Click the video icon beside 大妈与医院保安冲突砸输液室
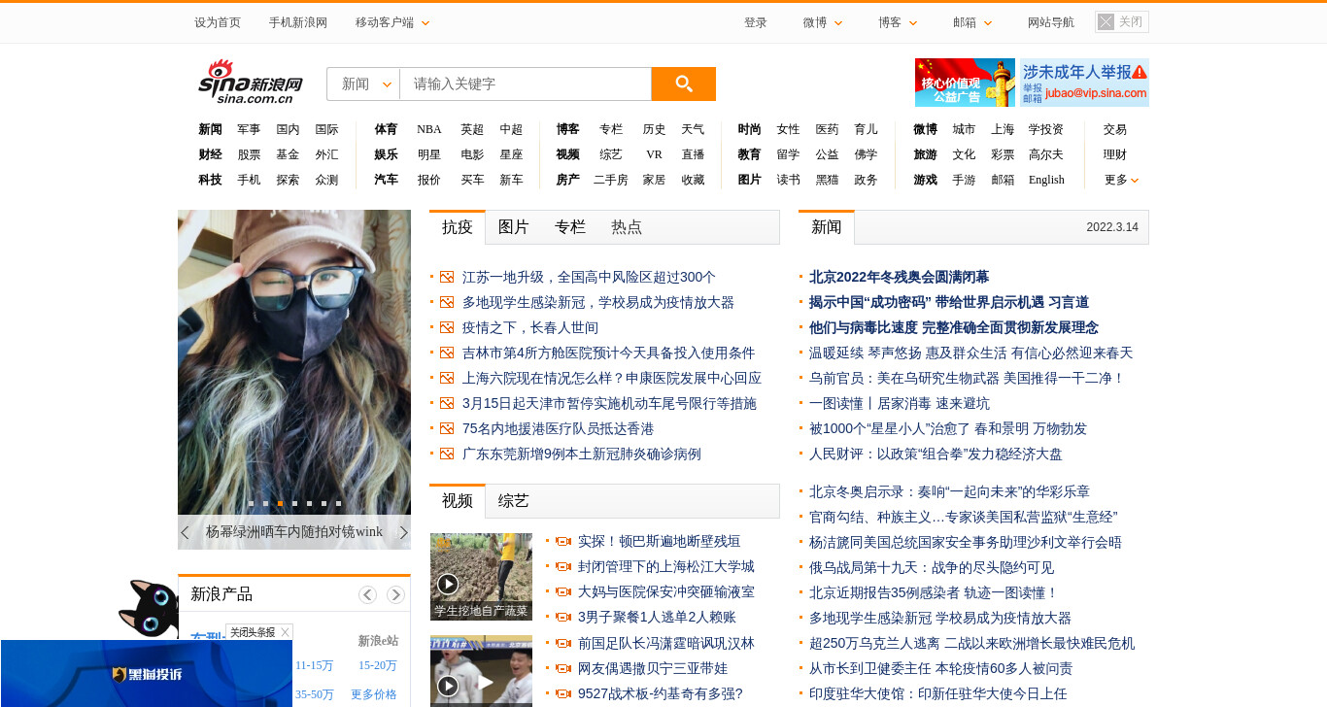The image size is (1327, 707). point(562,591)
